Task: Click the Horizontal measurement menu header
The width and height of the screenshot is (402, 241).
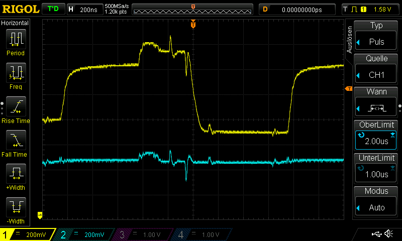Action: (x=15, y=23)
